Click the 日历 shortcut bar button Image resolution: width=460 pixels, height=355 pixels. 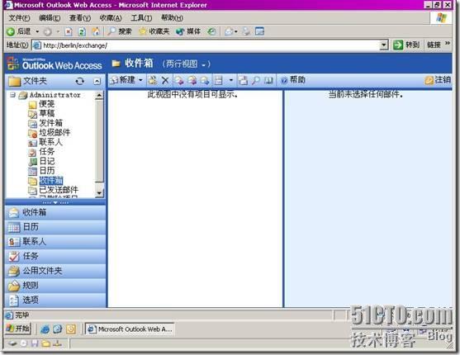[x=55, y=227]
